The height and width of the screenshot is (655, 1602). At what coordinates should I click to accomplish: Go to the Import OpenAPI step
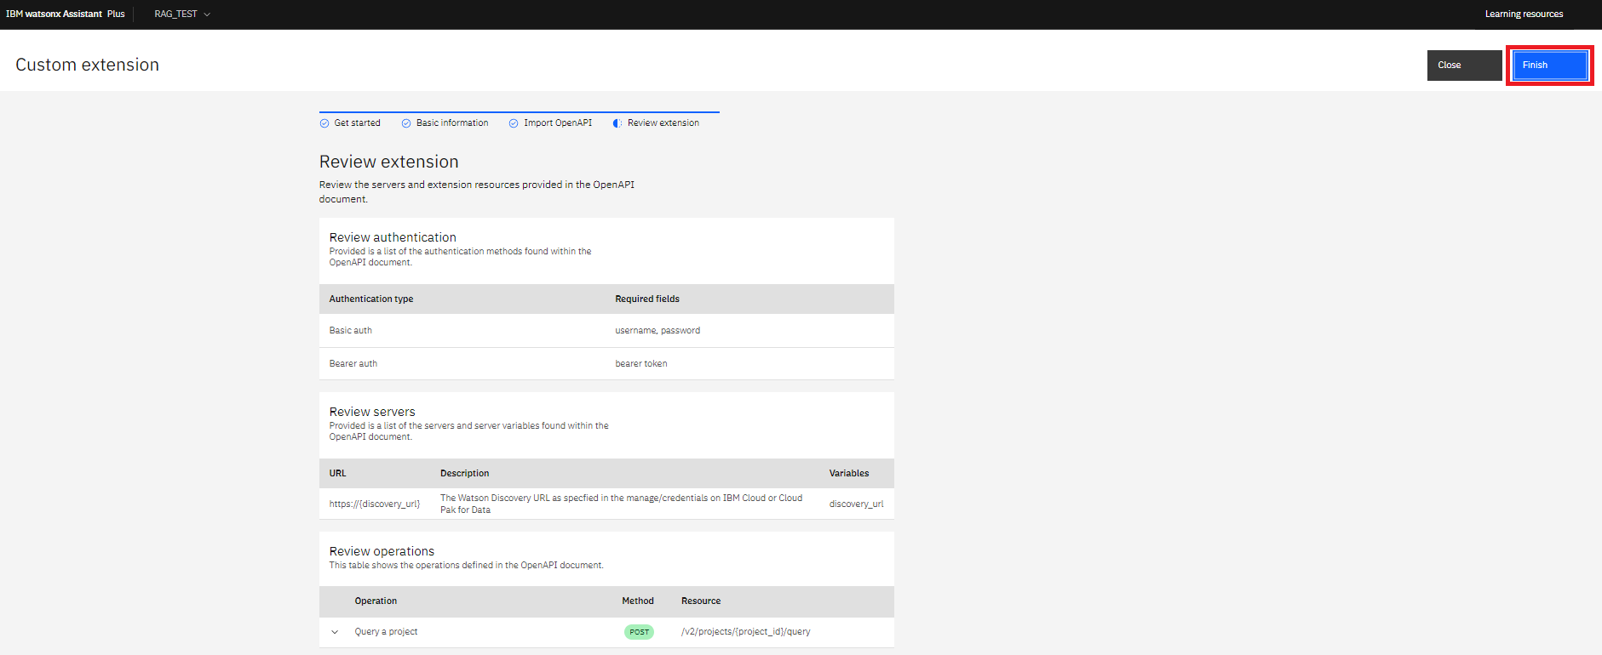(550, 123)
